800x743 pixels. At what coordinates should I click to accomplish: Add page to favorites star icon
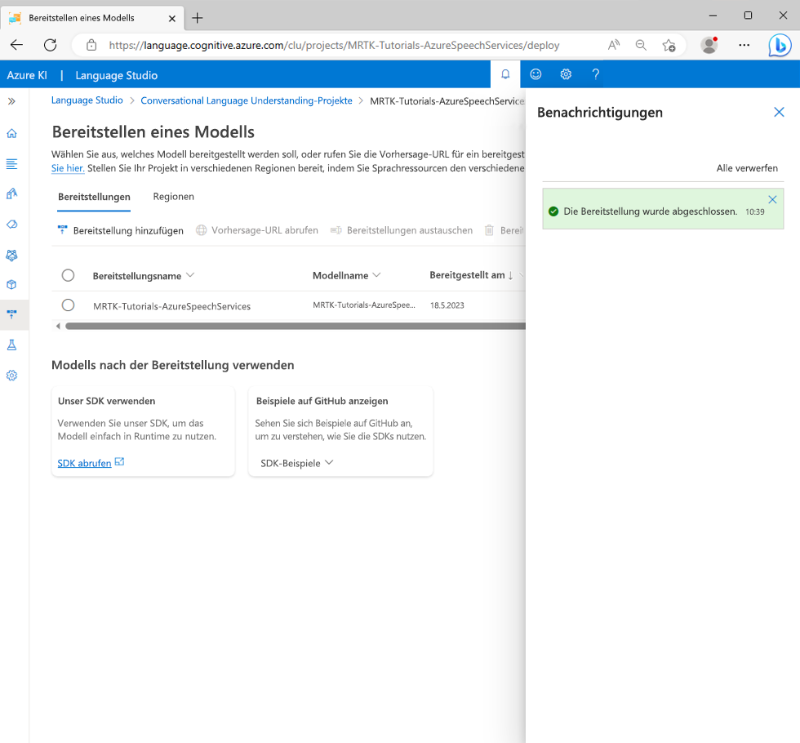[669, 45]
